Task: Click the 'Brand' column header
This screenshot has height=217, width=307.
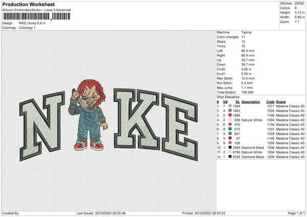Action: pos(281,102)
